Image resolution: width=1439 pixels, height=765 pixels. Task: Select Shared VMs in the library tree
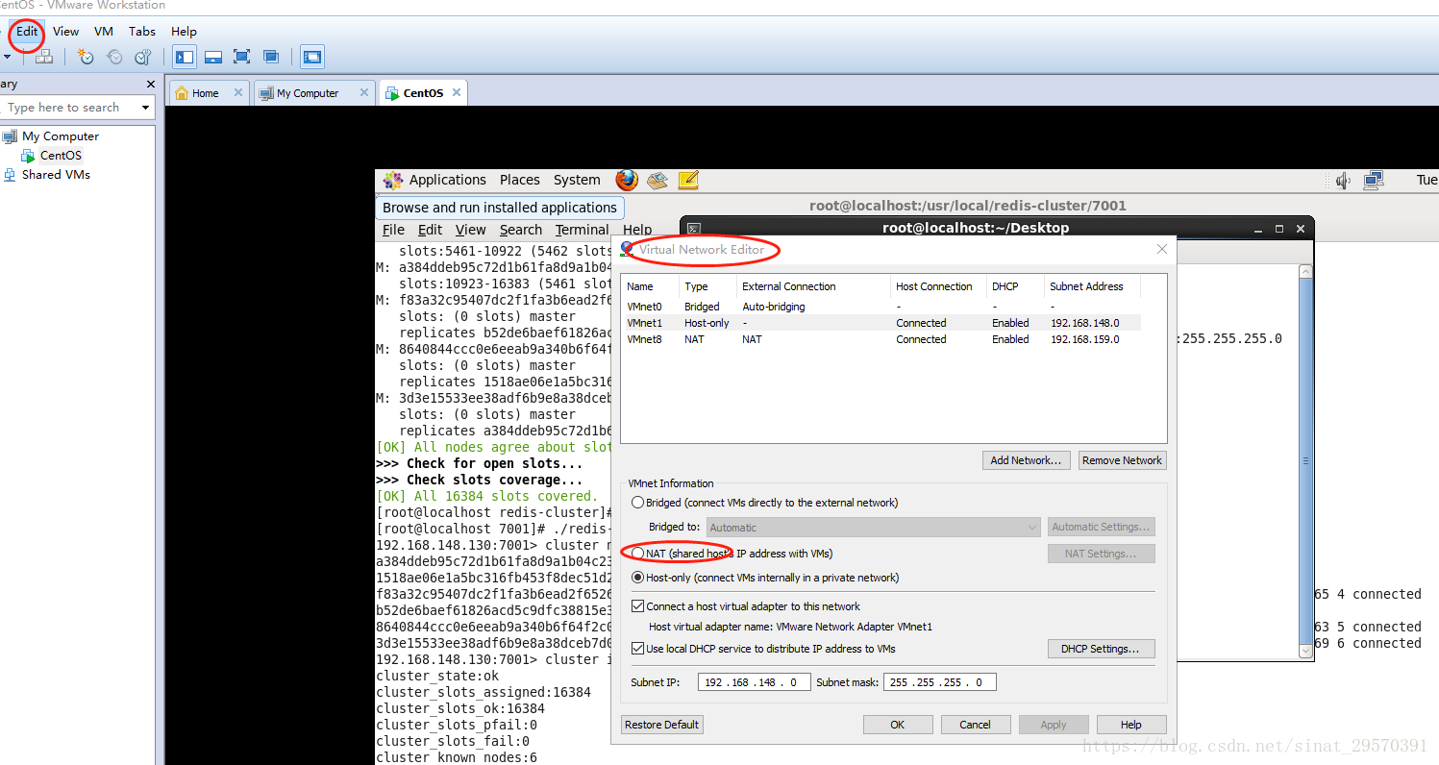(x=56, y=174)
